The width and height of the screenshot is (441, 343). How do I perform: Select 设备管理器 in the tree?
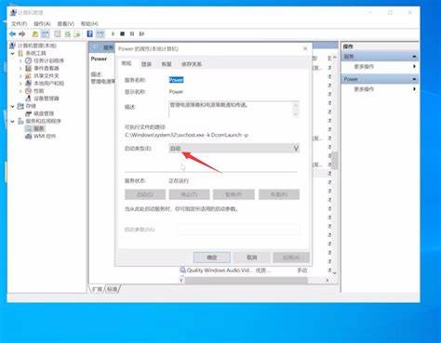tap(47, 99)
